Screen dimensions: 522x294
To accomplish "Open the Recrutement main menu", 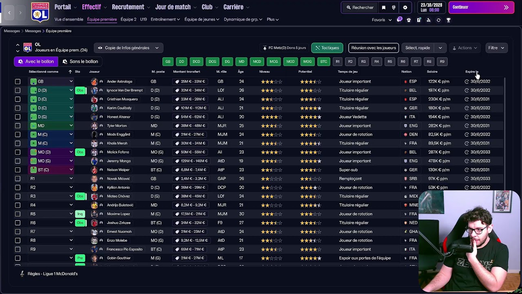I will 130,7.
